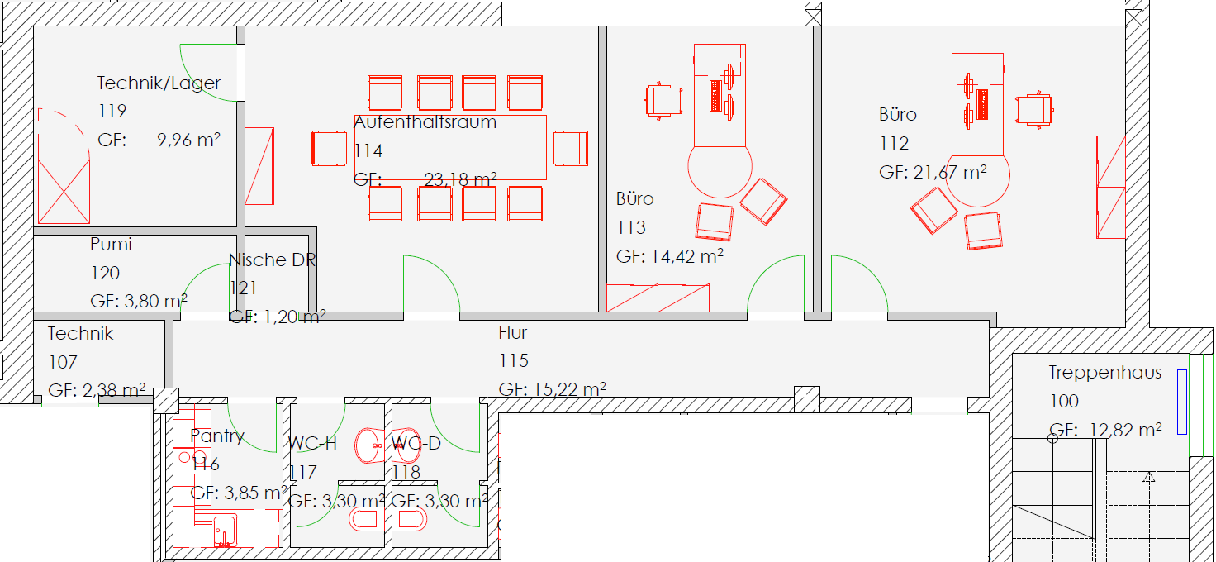Select the Flur corridor label
Image resolution: width=1216 pixels, height=562 pixels.
click(513, 333)
